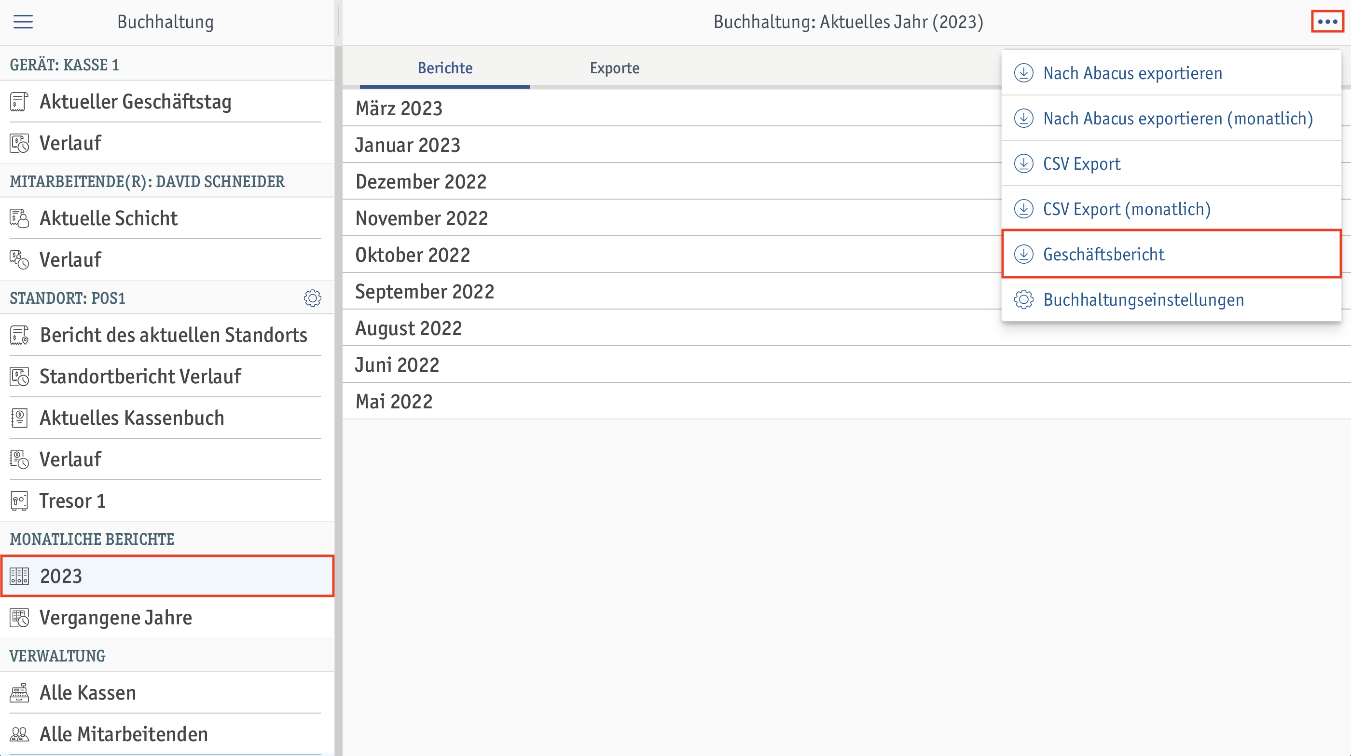Viewport: 1351px width, 756px height.
Task: Choose Nach Abacus exportieren (monatlich) entry
Action: click(1172, 119)
